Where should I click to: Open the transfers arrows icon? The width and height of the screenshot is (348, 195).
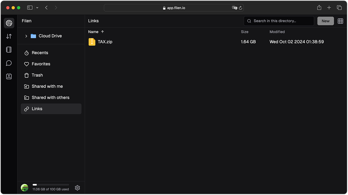click(9, 36)
